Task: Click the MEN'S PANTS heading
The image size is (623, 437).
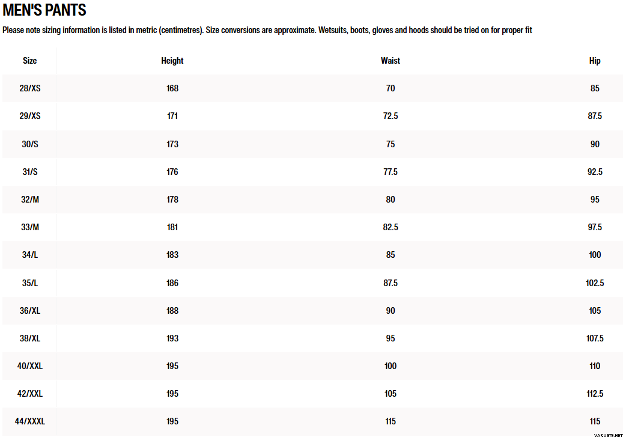Action: [x=44, y=10]
